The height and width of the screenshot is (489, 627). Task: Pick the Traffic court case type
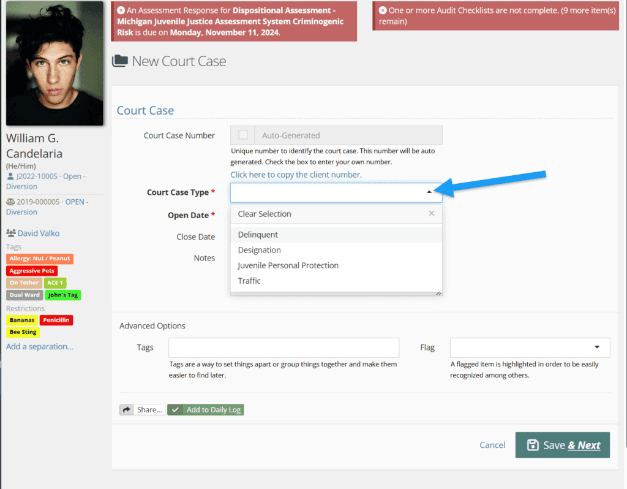click(x=249, y=281)
